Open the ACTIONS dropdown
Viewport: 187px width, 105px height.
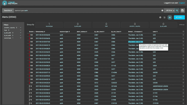pos(179,17)
